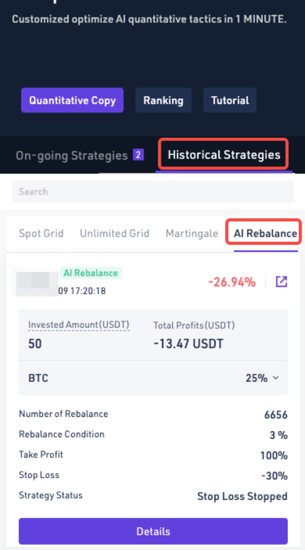Click the BTC coin label

point(38,378)
